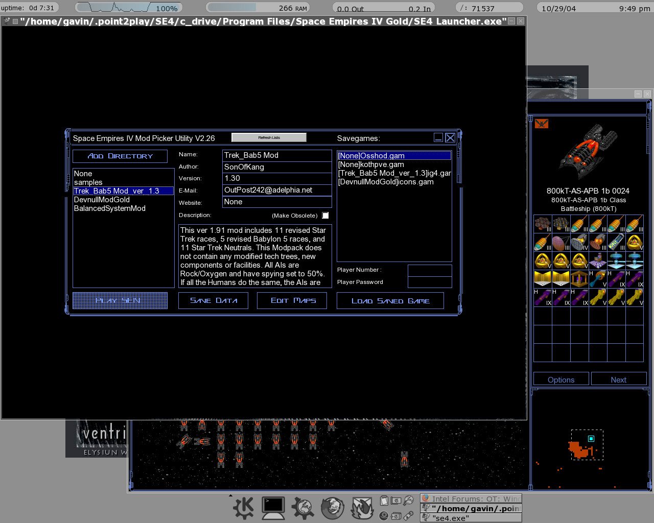Click the blue cannon weapon marked H V
The width and height of the screenshot is (654, 523).
point(597,279)
